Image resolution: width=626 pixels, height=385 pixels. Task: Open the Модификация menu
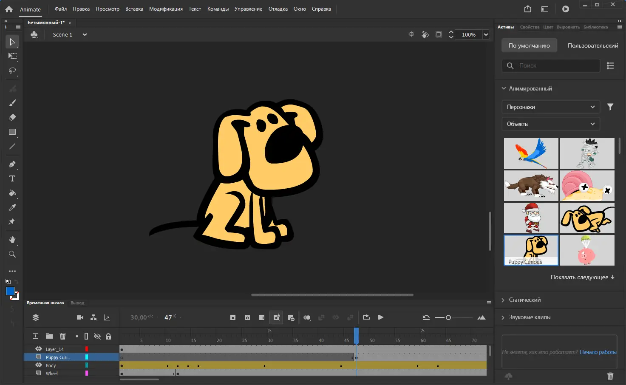pyautogui.click(x=166, y=9)
